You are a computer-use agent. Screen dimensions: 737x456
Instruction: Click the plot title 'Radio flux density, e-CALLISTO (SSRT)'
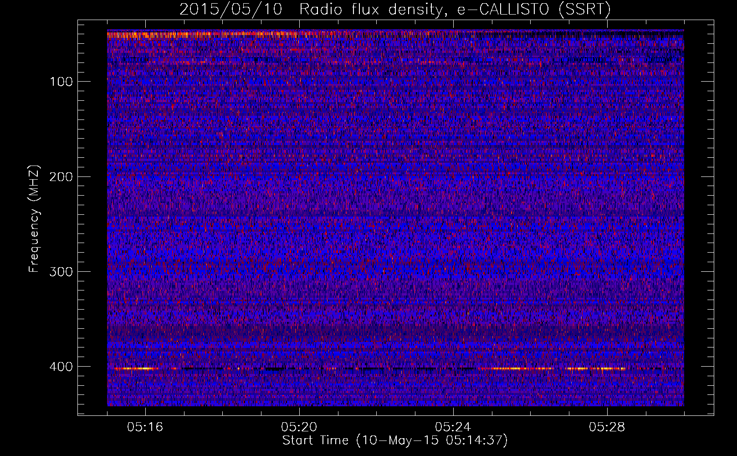pyautogui.click(x=455, y=10)
